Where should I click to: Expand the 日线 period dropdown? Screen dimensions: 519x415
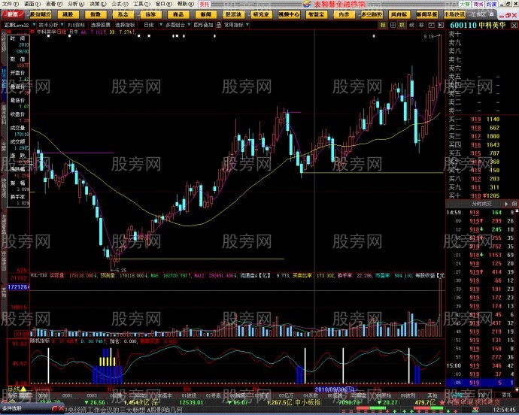tap(161, 25)
